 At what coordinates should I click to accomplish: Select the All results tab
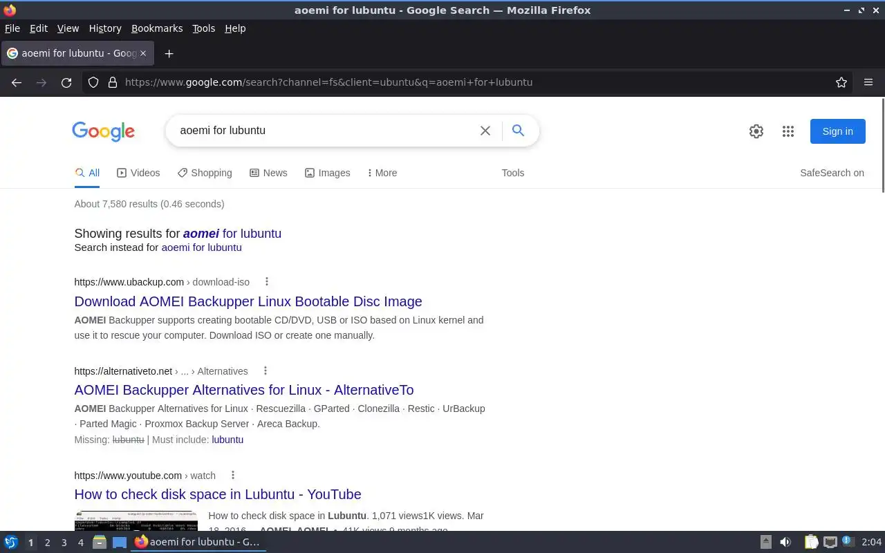pos(87,173)
